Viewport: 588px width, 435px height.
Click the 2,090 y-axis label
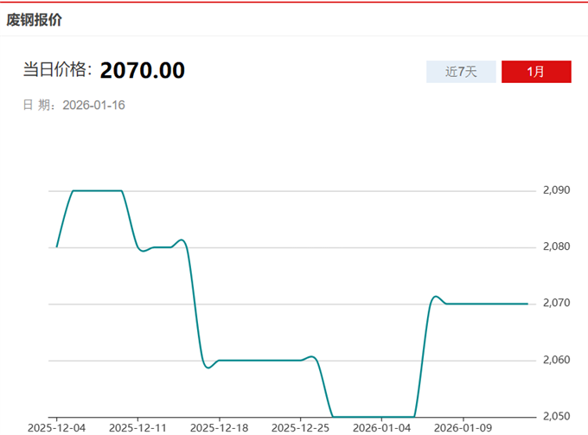[x=558, y=190]
